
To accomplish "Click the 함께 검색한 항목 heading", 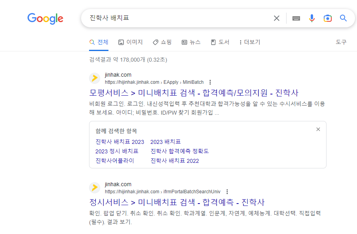I will click(116, 131).
